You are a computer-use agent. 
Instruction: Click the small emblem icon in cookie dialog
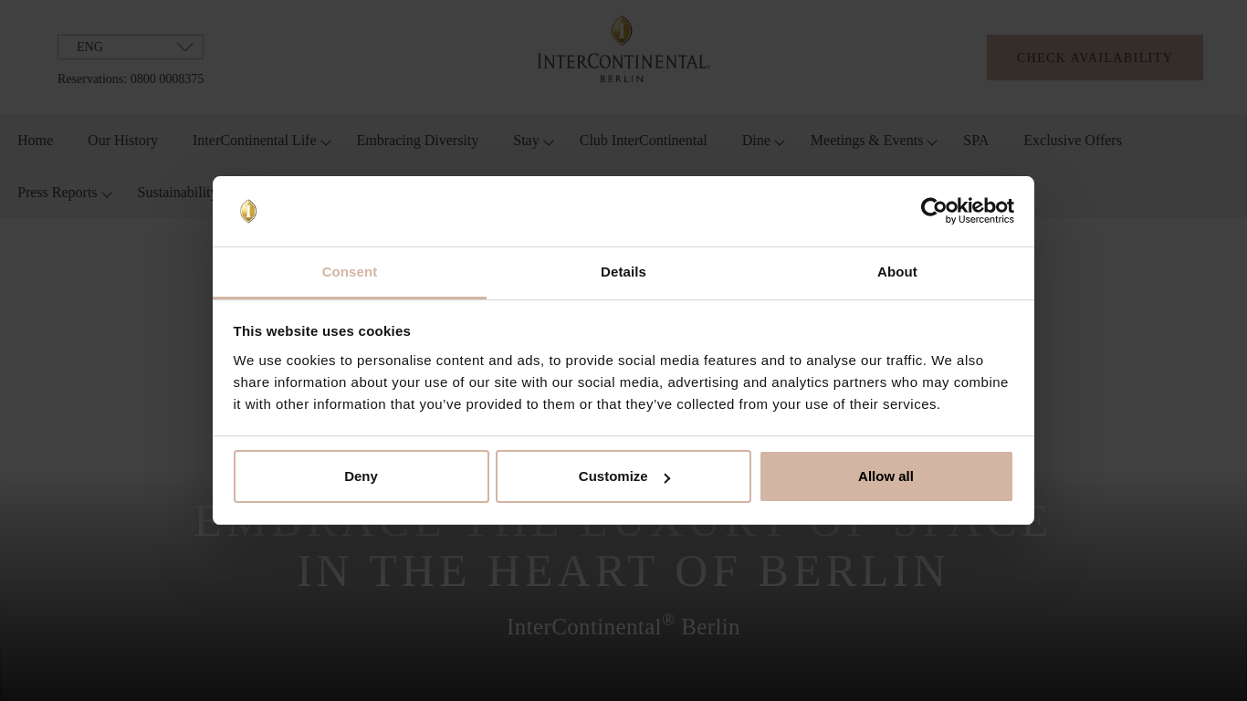coord(248,212)
